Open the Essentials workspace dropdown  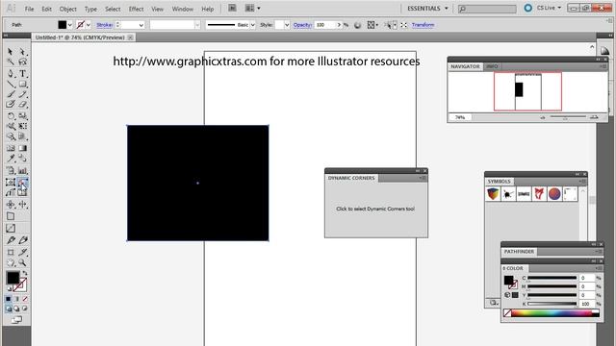(427, 9)
